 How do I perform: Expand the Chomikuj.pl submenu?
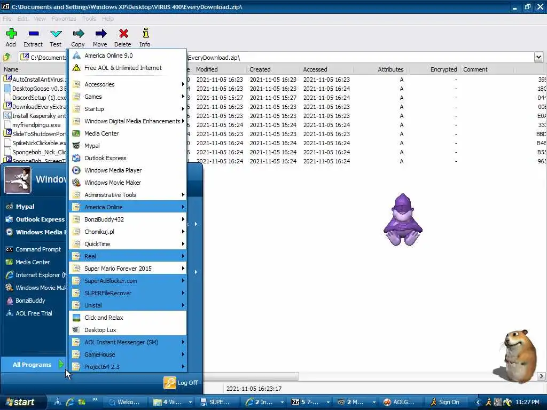[x=128, y=232]
